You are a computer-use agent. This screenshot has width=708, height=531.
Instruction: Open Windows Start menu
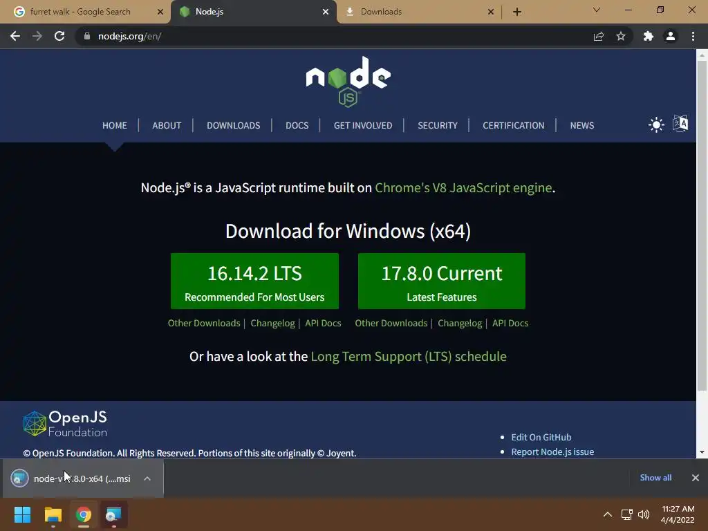point(22,514)
